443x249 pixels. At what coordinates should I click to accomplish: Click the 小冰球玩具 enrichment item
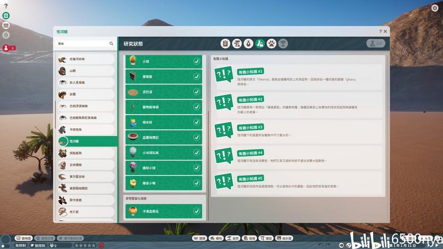pyautogui.click(x=164, y=153)
